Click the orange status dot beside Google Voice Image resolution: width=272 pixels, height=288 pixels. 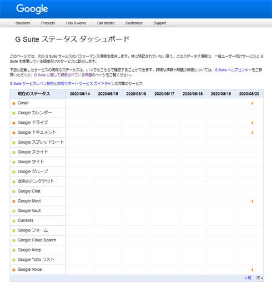[x=14, y=270]
